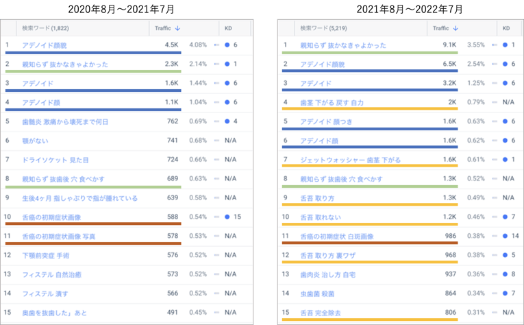Open アデノイド顔貌 with 6.5K traffic
Screen dimensions: 524x325
323,64
